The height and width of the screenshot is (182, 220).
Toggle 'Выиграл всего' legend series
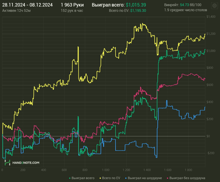(x=82, y=178)
